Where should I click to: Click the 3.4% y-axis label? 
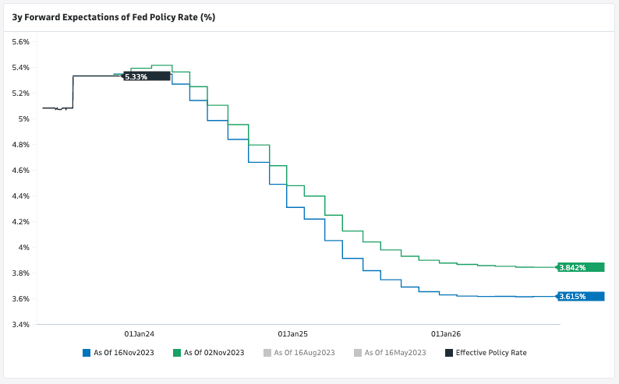[x=19, y=324]
